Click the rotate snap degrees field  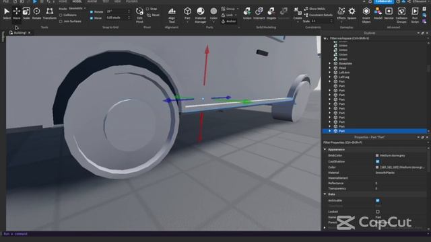click(119, 11)
